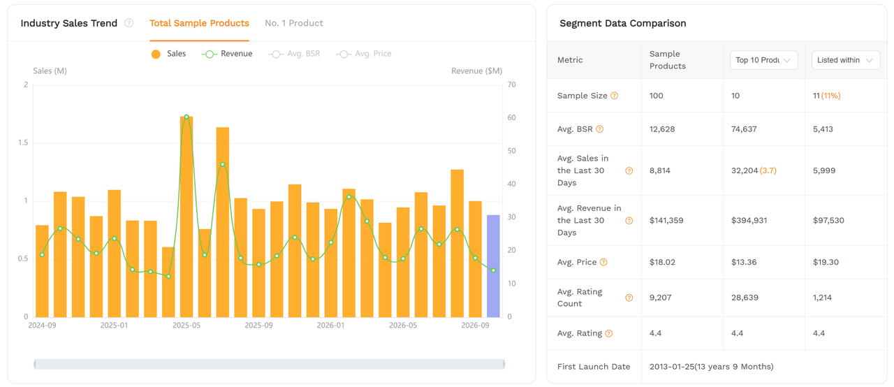Click average revenue value $141,359

click(x=666, y=221)
